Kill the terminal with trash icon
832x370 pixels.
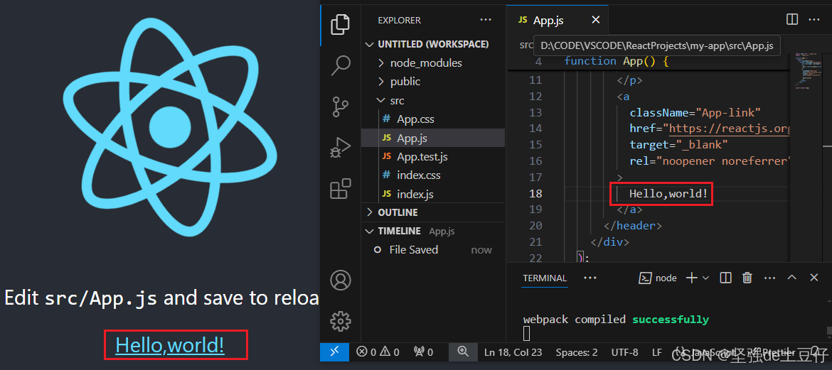coord(747,278)
